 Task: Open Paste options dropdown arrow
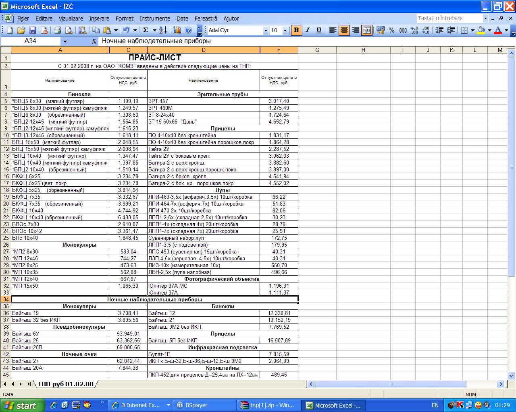[x=116, y=30]
